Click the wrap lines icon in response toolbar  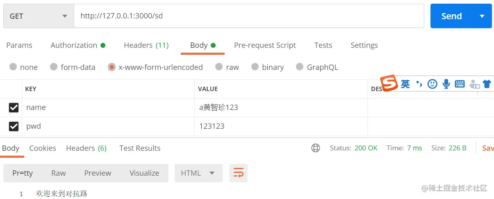point(238,173)
